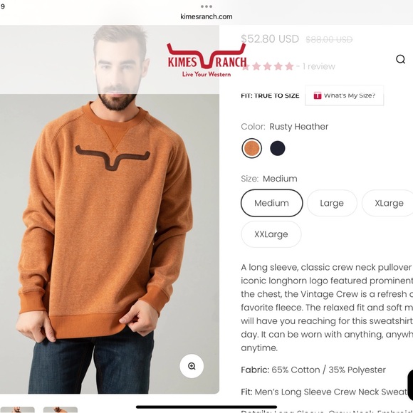
Task: Click the five-star rating icons
Action: (x=268, y=66)
